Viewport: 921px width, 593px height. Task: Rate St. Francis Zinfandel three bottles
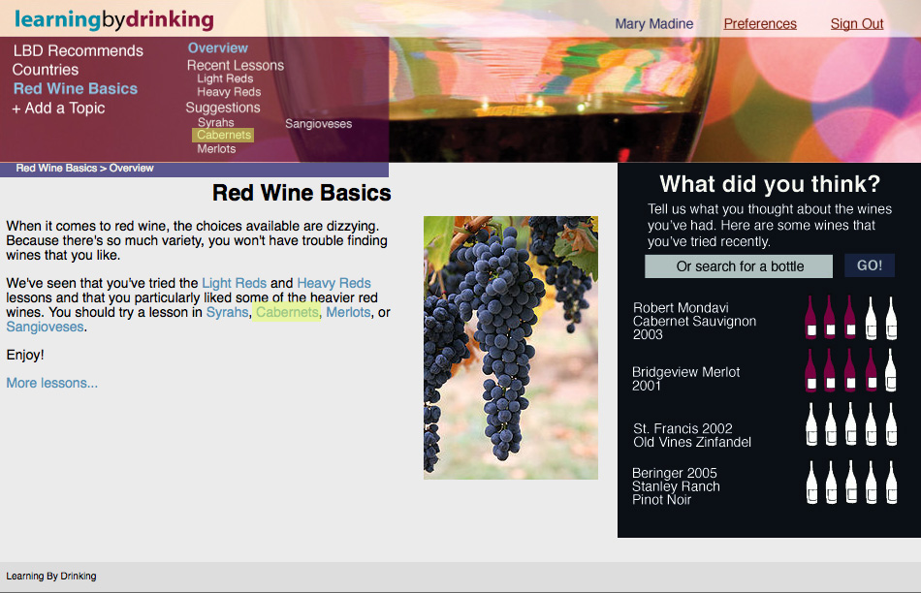[x=850, y=424]
